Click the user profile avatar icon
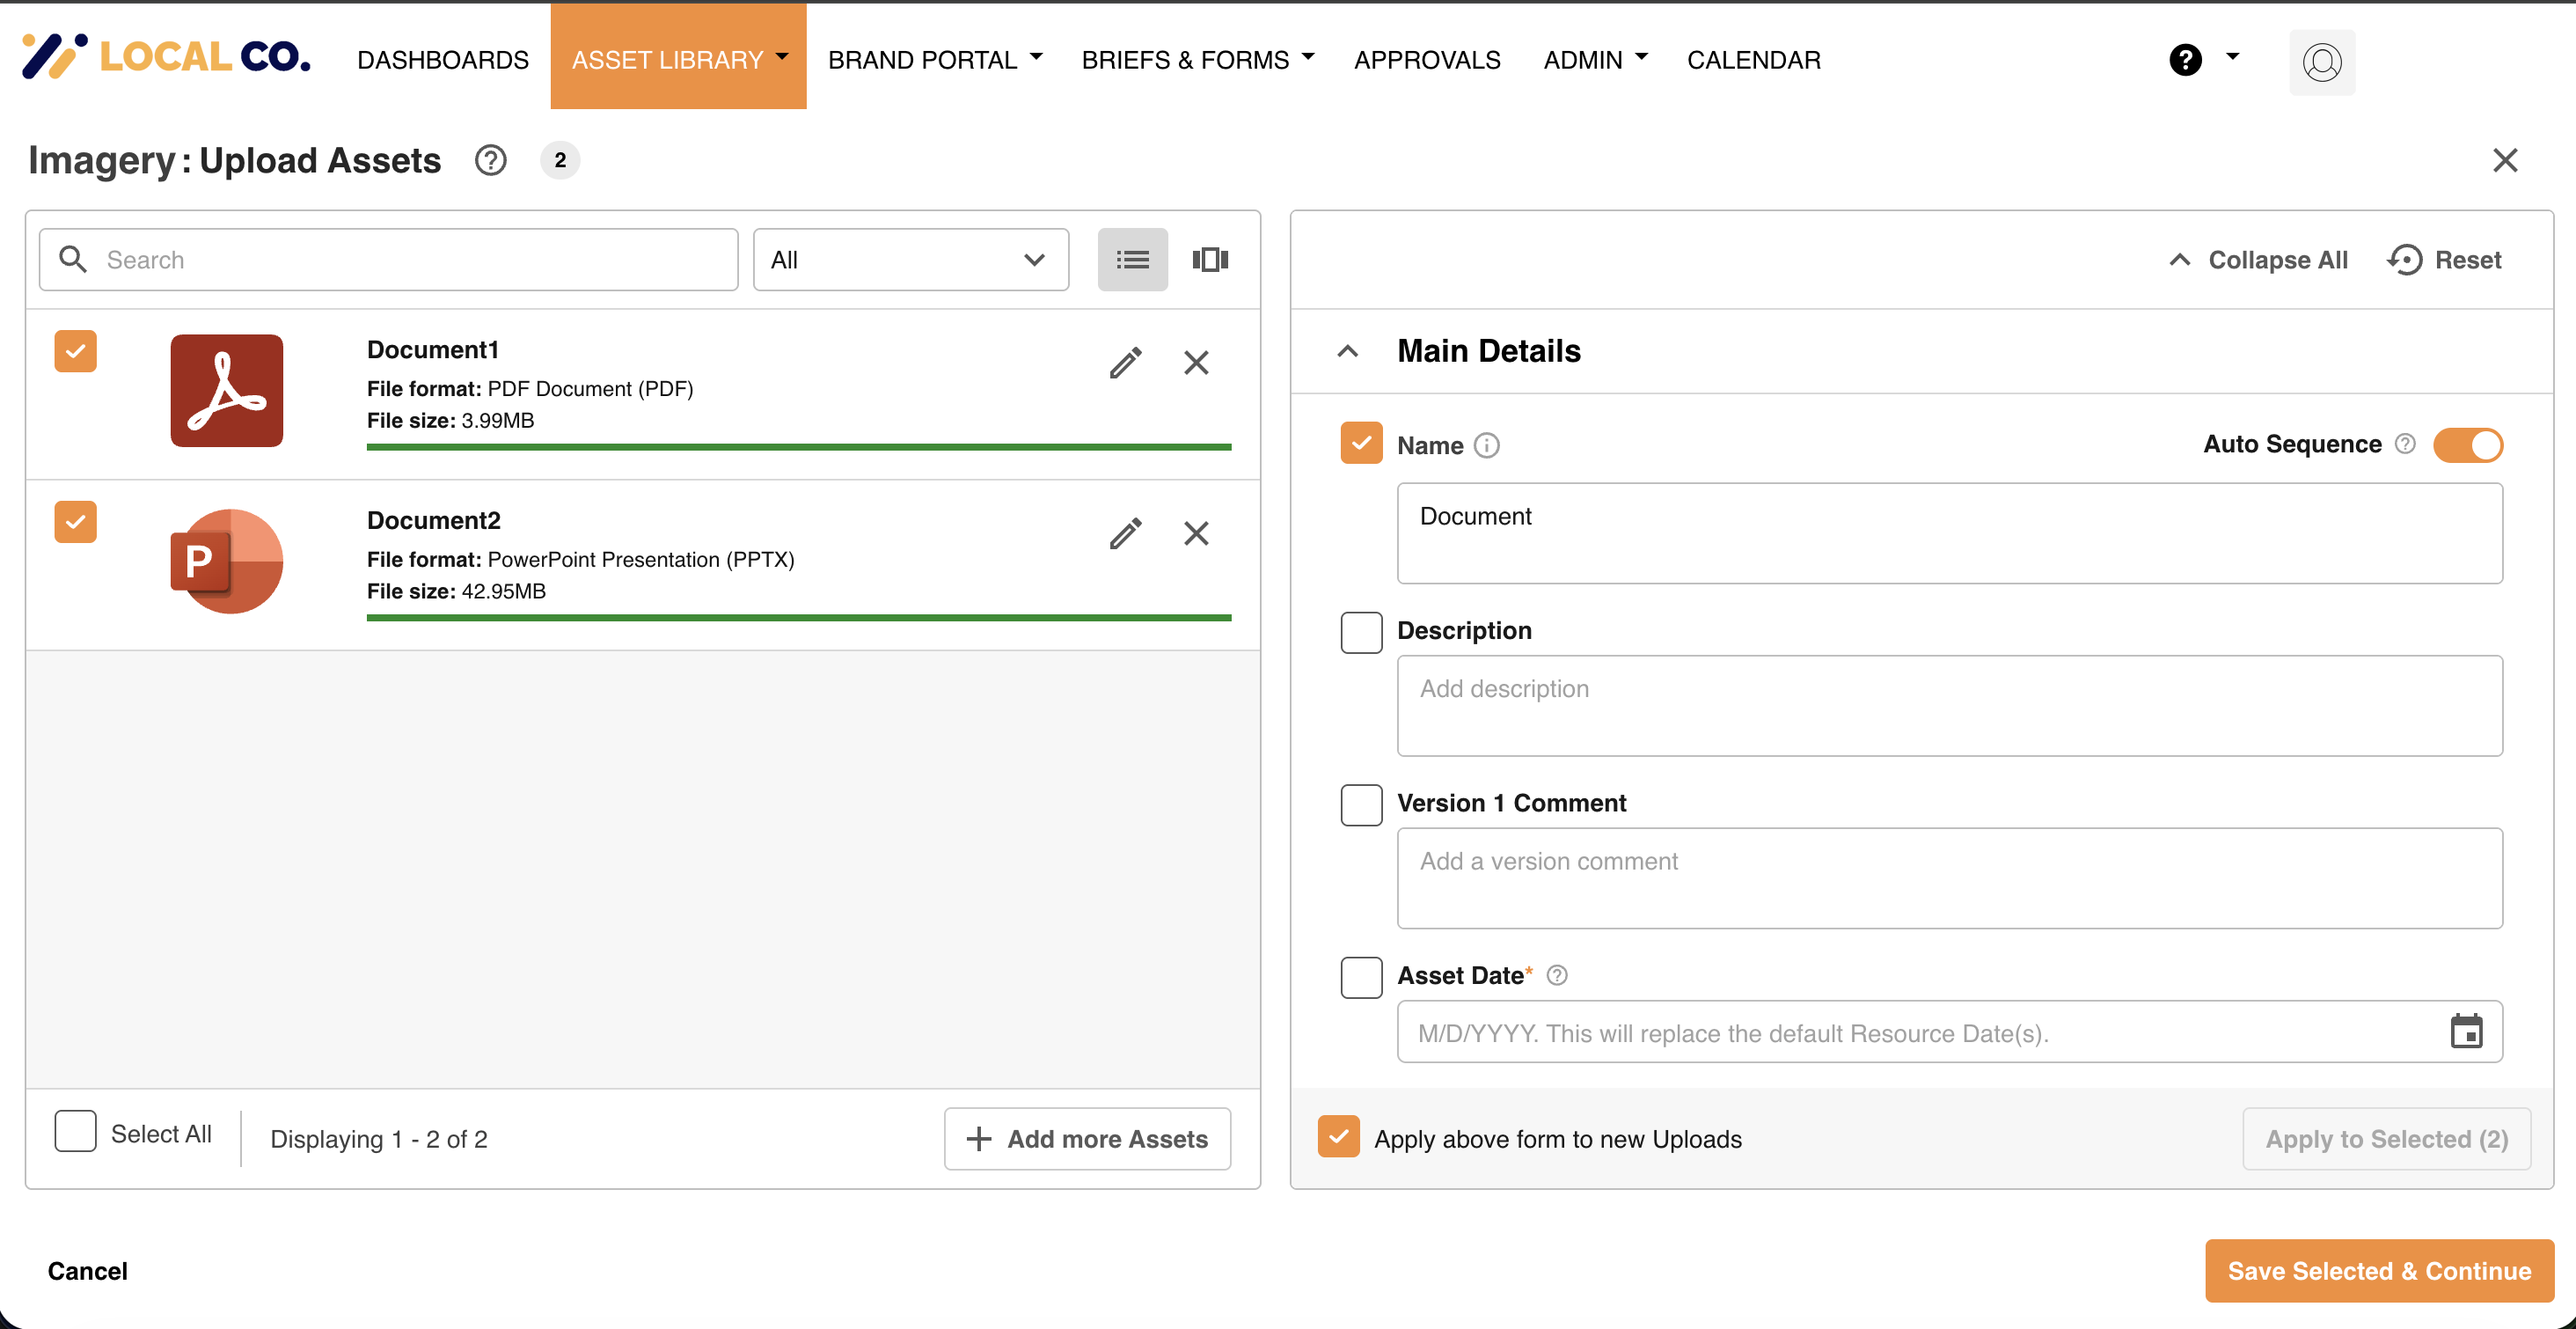The image size is (2576, 1329). (x=2321, y=62)
